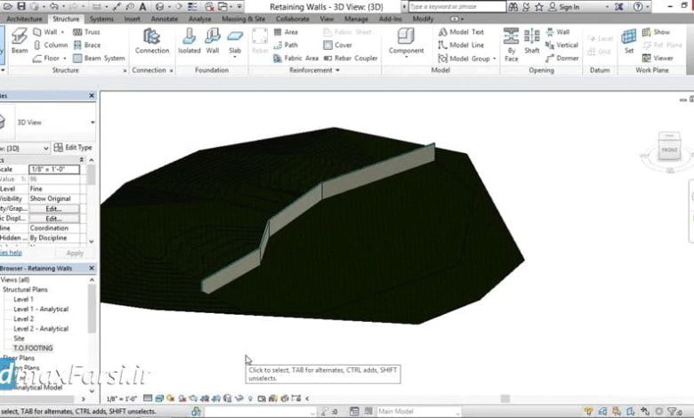Open the Floor tool dropdown arrow
Image resolution: width=694 pixels, height=418 pixels.
[x=64, y=58]
